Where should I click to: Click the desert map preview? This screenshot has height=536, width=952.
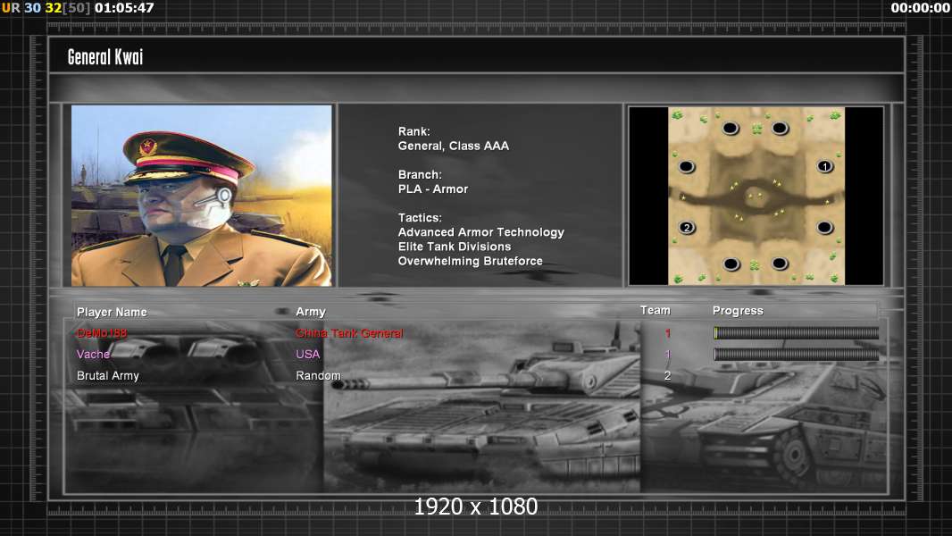(x=756, y=196)
